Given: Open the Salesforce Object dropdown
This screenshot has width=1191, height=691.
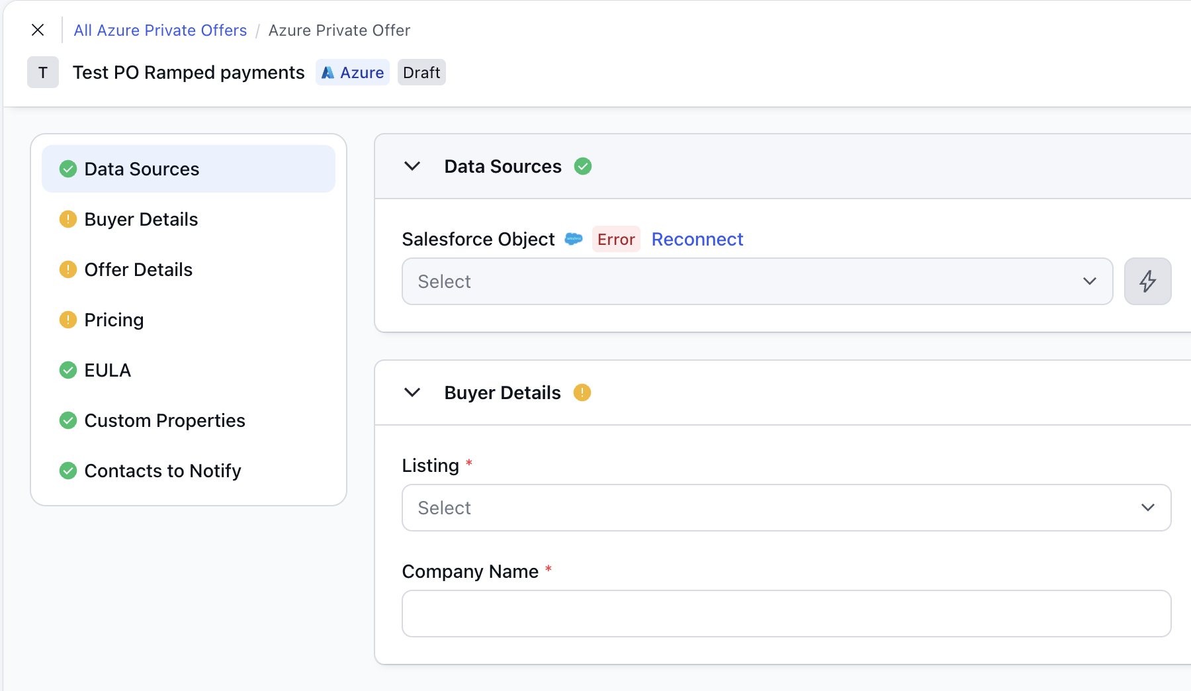Looking at the screenshot, I should pos(757,281).
